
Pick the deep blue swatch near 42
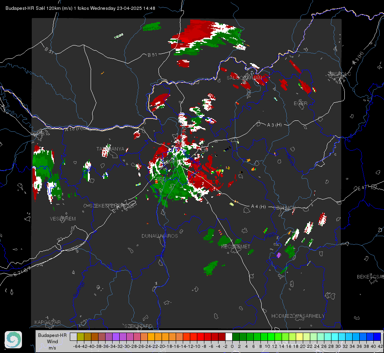(377, 337)
